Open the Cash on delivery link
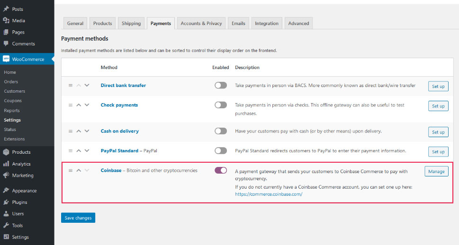The height and width of the screenshot is (245, 459). pyautogui.click(x=120, y=131)
